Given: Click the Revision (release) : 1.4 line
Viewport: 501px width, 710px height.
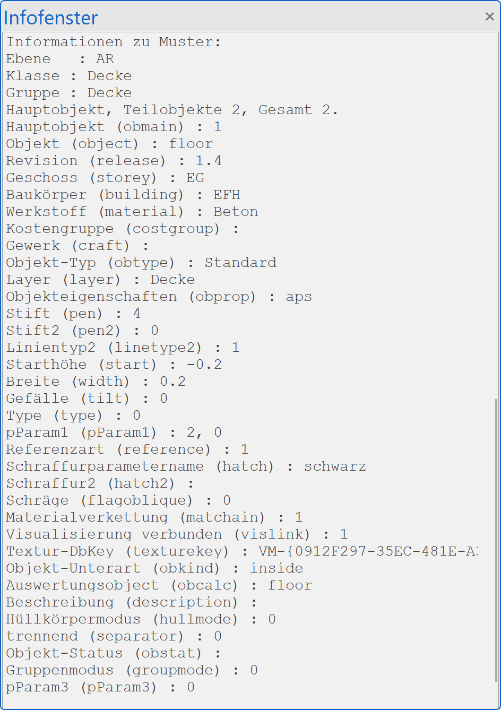Looking at the screenshot, I should (114, 161).
